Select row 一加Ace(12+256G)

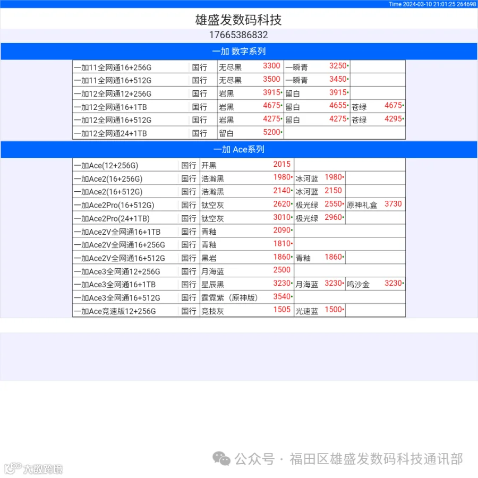point(239,165)
